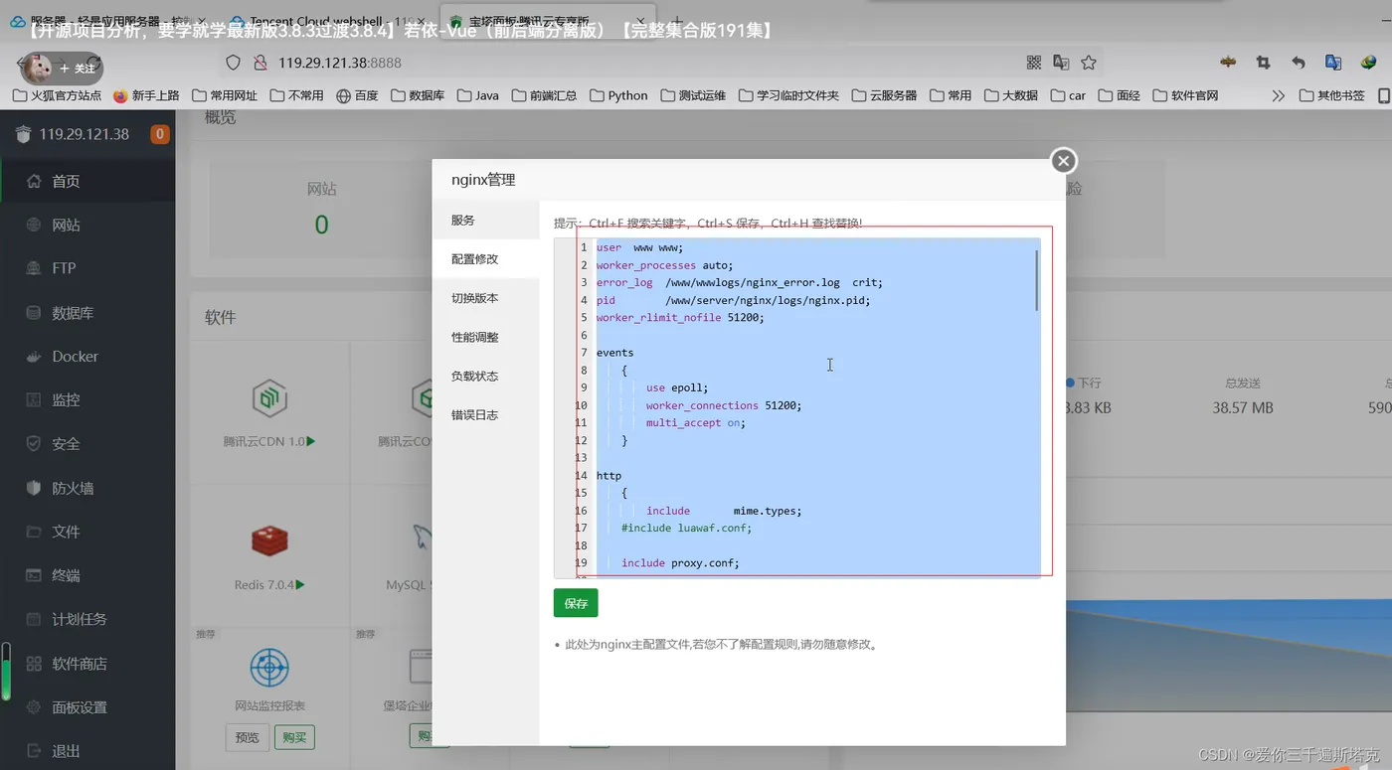This screenshot has height=770, width=1392.
Task: Click the 退出 logout icon
Action: [x=34, y=751]
